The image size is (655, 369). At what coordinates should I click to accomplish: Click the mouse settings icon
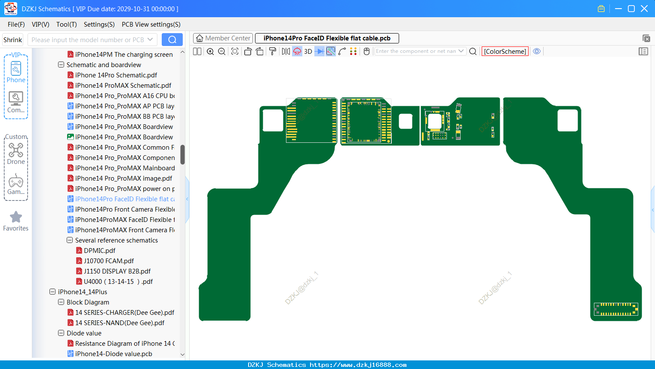(x=367, y=51)
